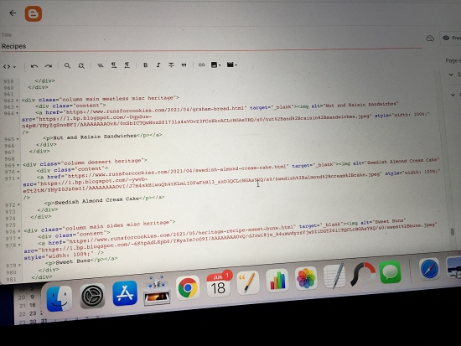Place cursor in 'Nut and Raisin Sandwiches' paragraph
The height and width of the screenshot is (346, 461).
coord(95,137)
